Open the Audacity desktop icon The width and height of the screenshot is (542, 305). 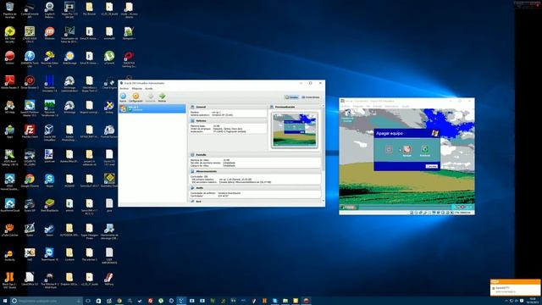tap(9, 254)
